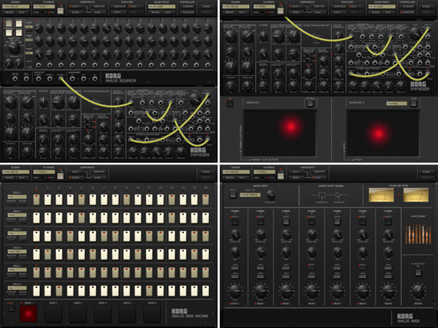Open the PATTERN 1 field in sequencer view

(x=44, y=6)
